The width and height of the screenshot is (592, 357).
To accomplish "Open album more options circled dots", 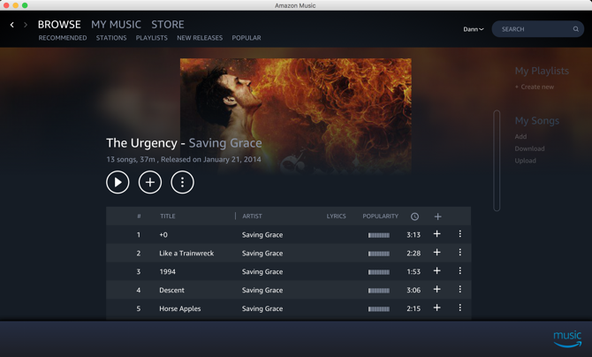I will point(182,182).
